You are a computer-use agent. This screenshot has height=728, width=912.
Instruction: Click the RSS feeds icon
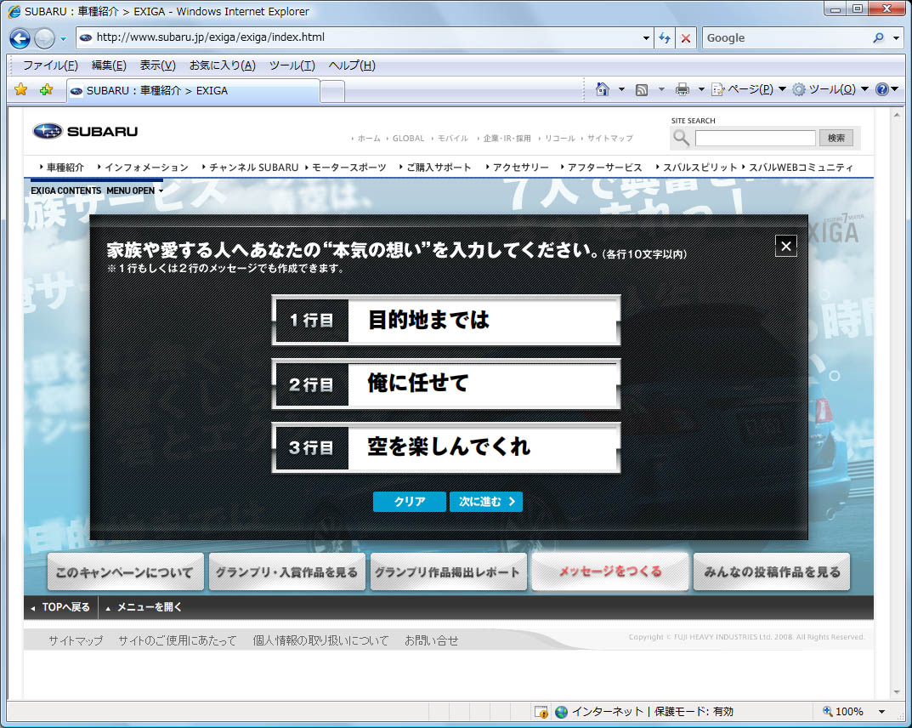coord(642,89)
